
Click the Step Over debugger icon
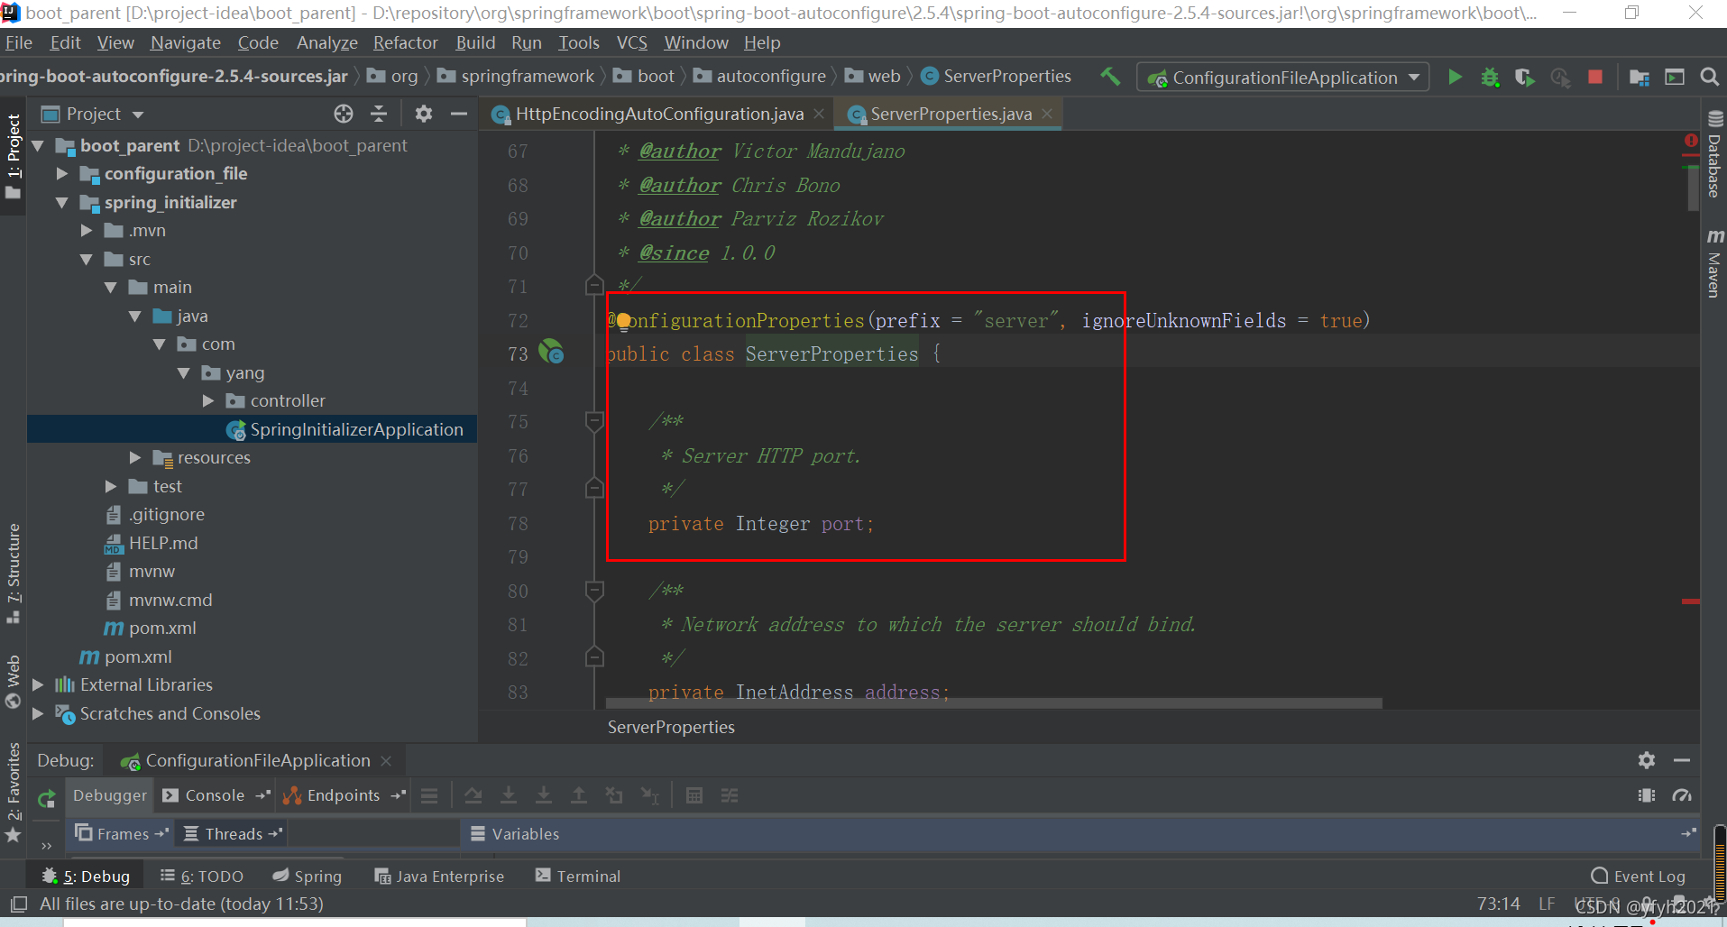click(473, 795)
